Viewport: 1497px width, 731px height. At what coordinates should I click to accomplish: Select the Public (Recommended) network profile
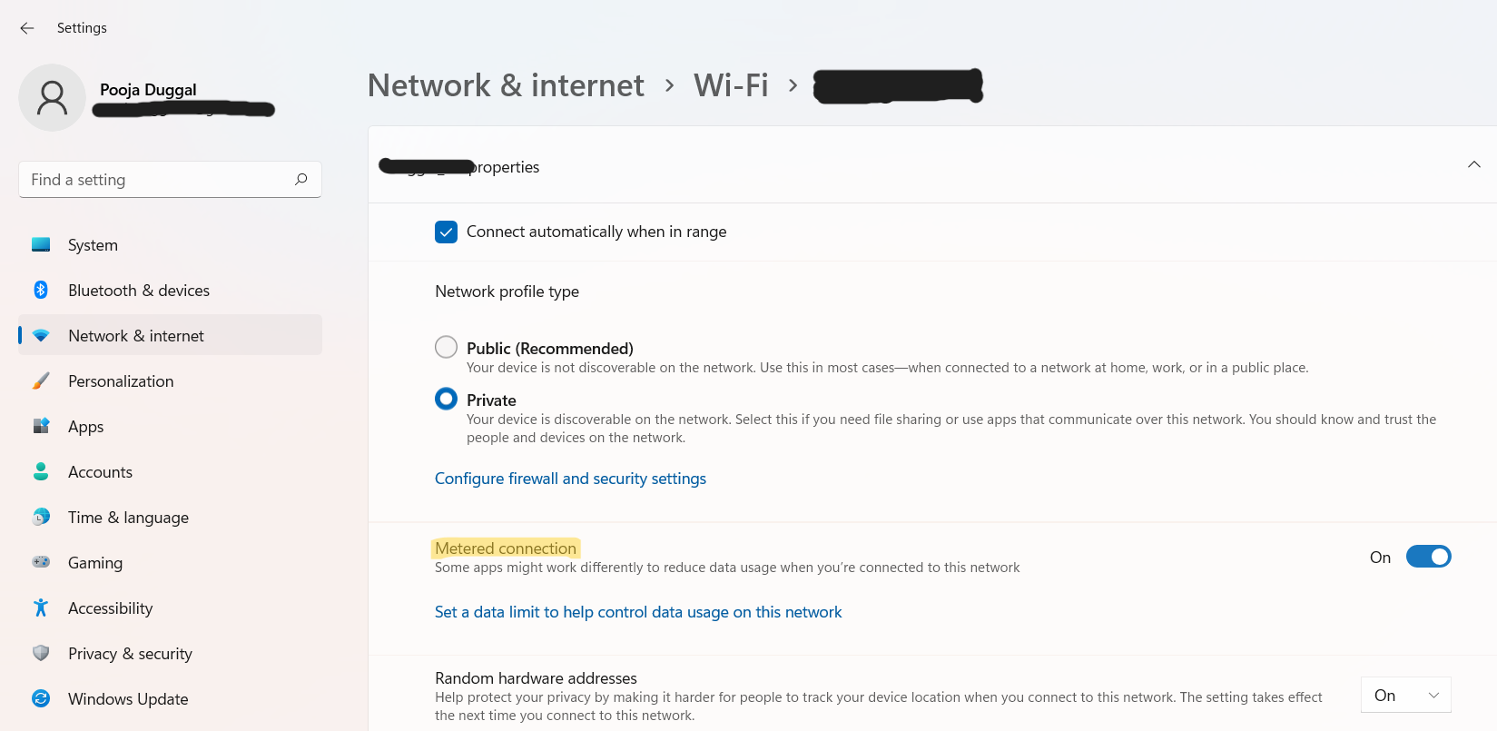click(x=446, y=347)
